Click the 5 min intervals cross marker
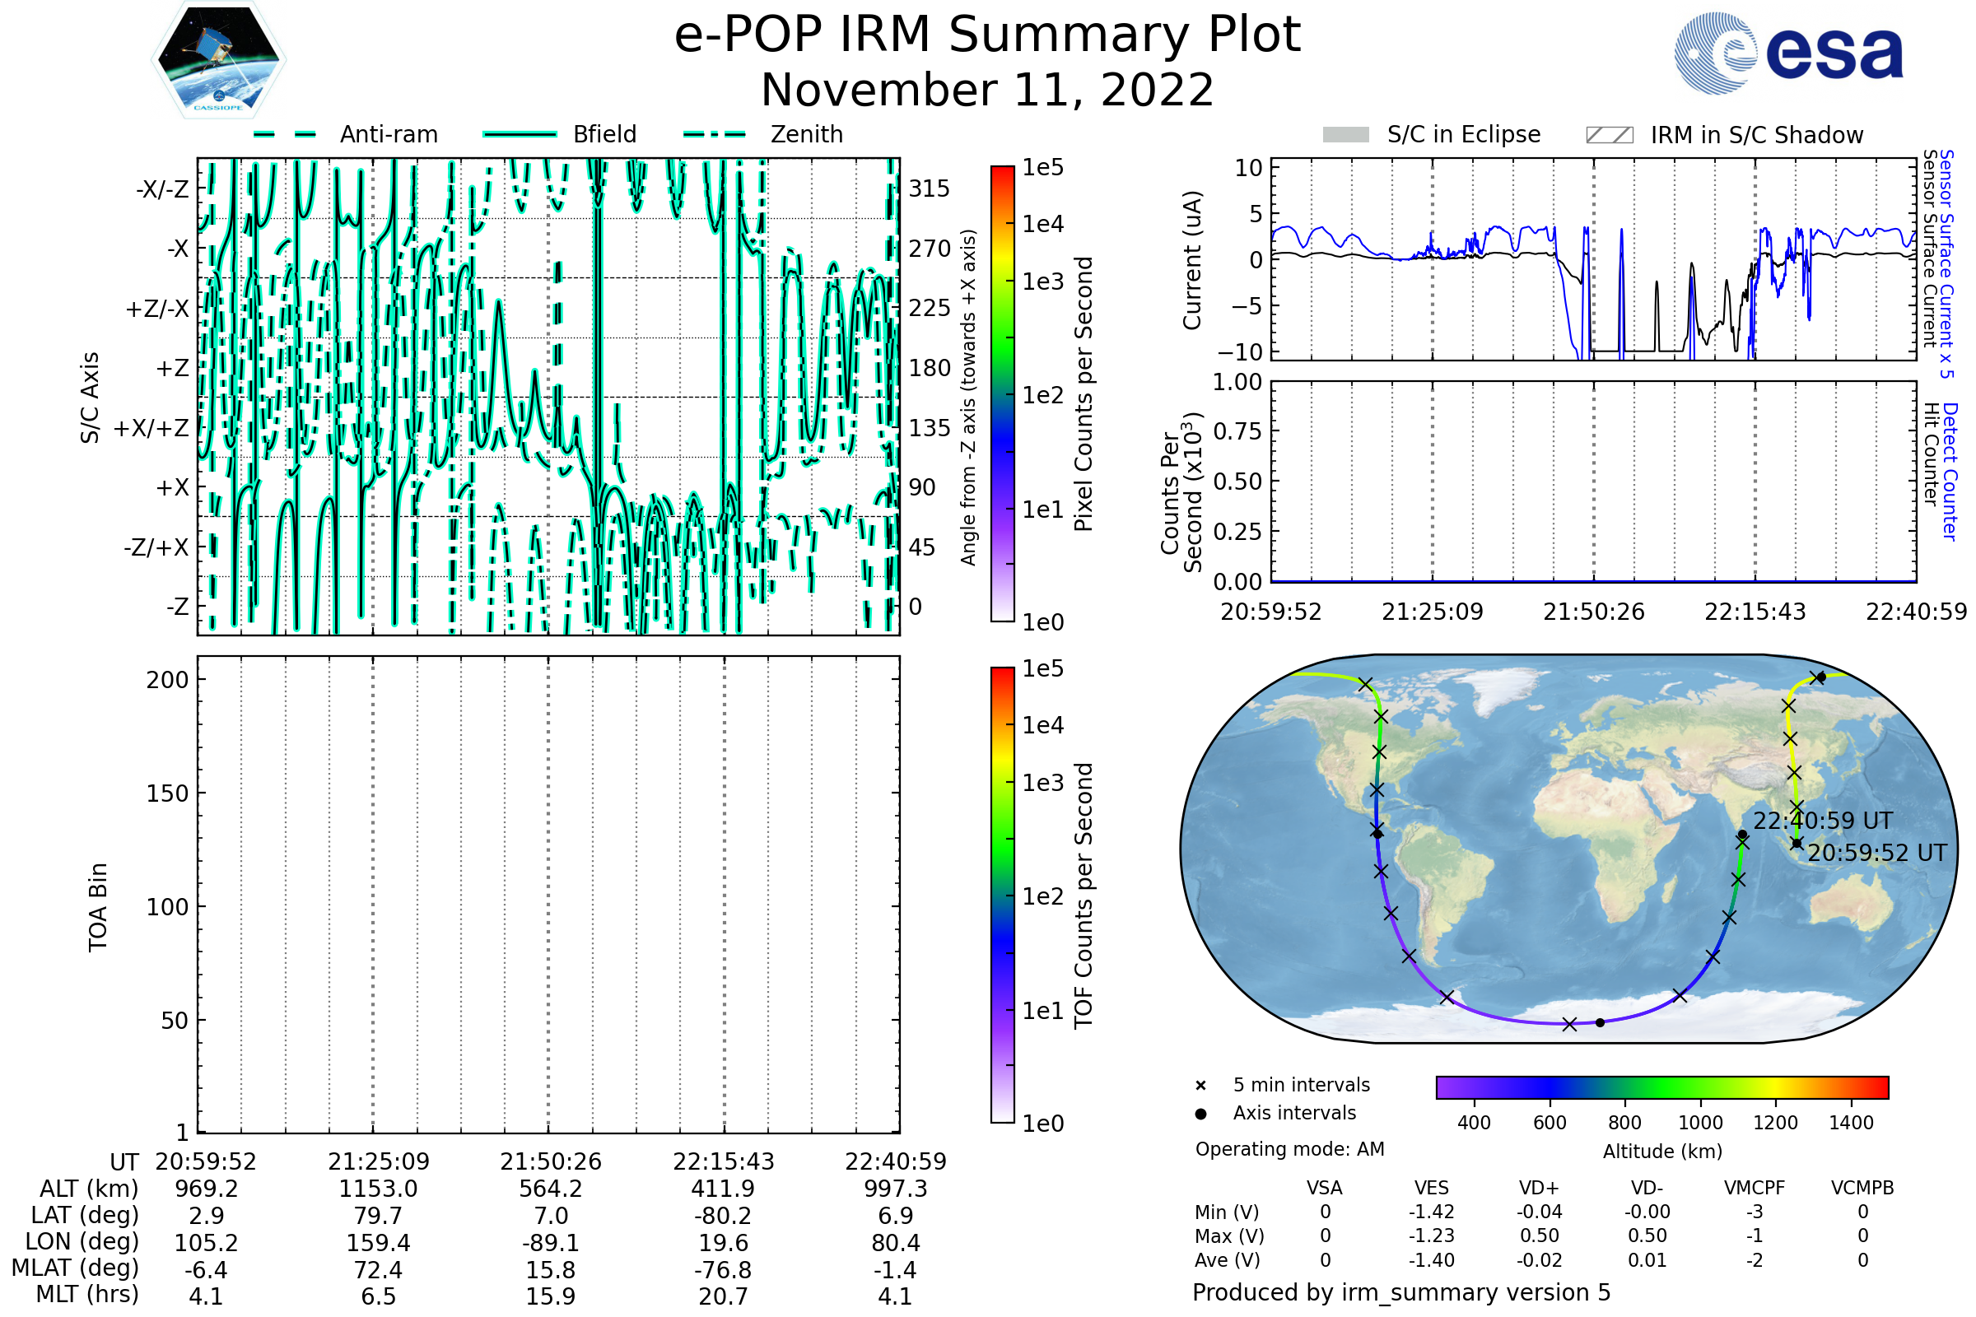The width and height of the screenshot is (1976, 1317). 1200,1086
